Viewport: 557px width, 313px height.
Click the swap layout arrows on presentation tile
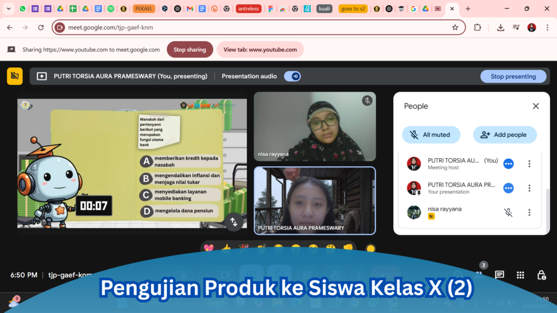234,221
